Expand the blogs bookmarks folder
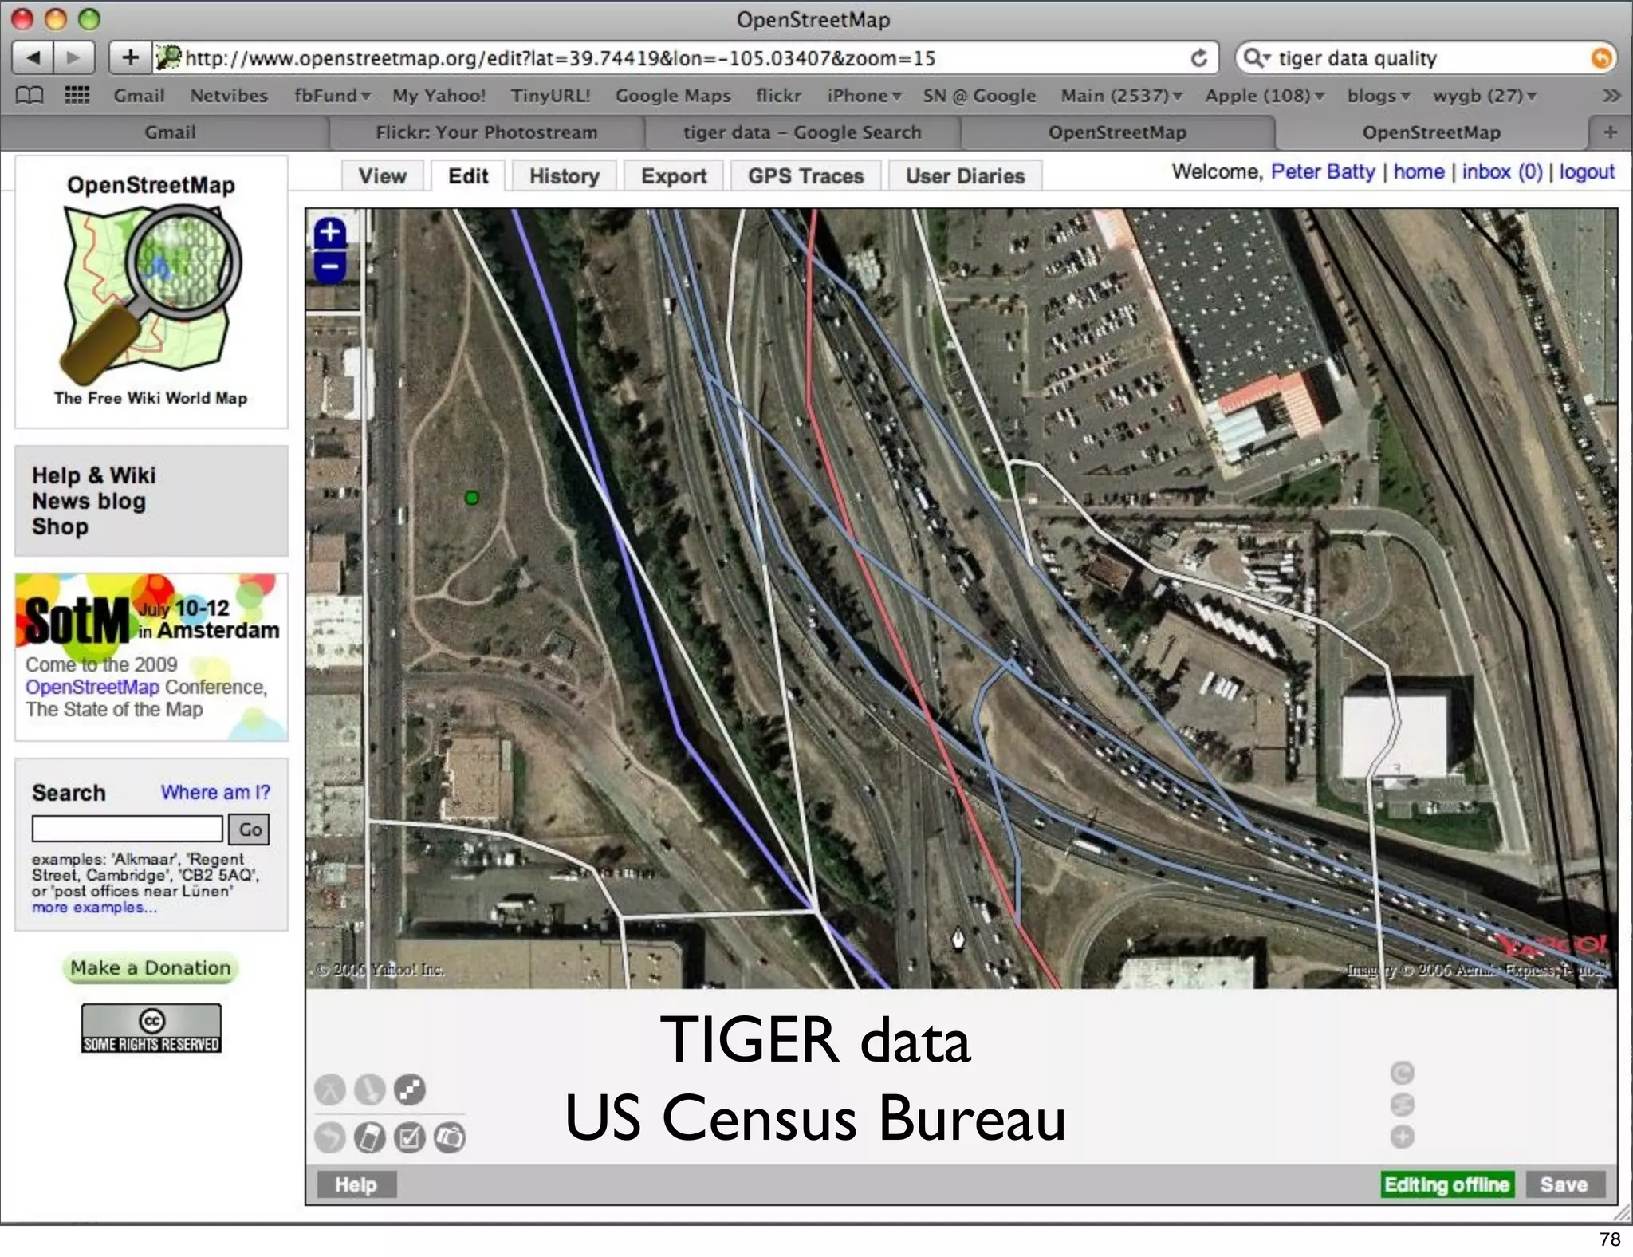1633x1257 pixels. [x=1379, y=96]
